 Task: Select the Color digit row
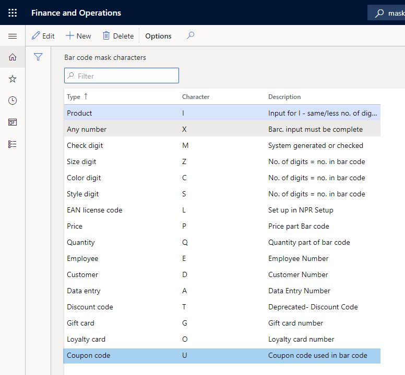pos(222,178)
